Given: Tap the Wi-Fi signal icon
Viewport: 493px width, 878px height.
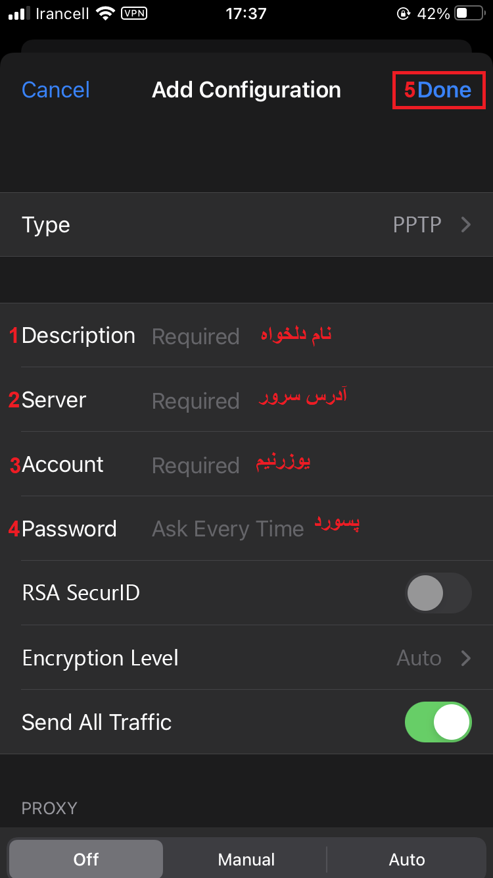Looking at the screenshot, I should 105,13.
